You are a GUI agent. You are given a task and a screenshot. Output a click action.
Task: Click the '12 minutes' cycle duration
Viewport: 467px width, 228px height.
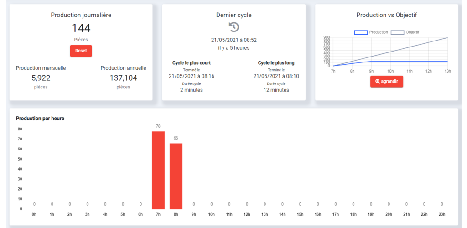pyautogui.click(x=276, y=90)
